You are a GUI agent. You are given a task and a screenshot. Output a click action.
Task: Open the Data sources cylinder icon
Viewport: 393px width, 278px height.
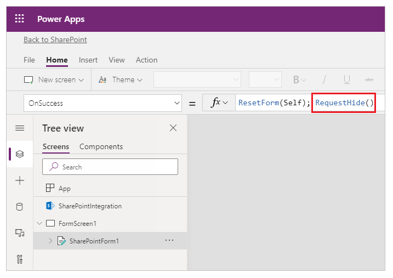click(20, 207)
